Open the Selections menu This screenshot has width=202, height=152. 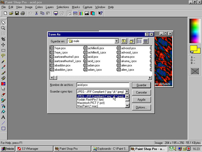pos(63,7)
